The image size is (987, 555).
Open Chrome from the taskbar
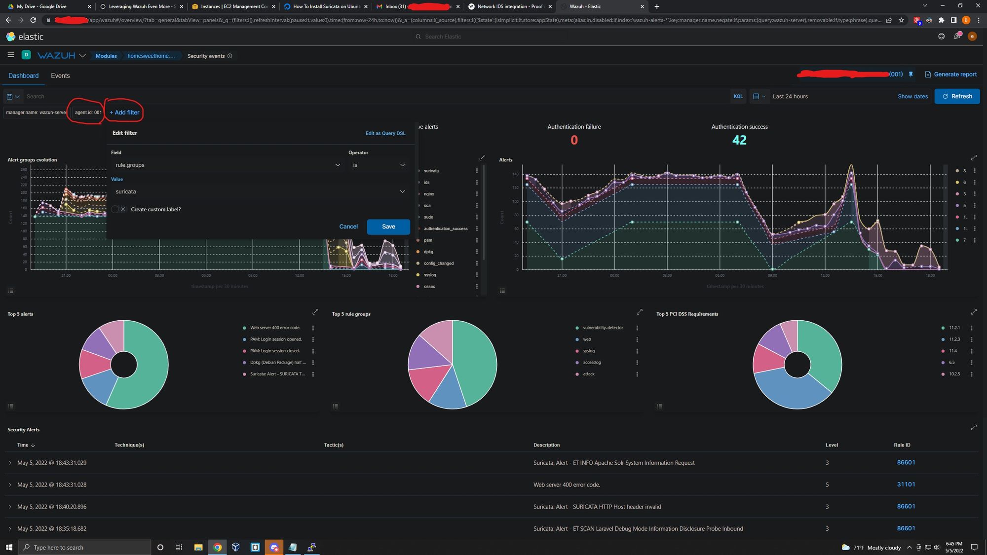point(217,547)
